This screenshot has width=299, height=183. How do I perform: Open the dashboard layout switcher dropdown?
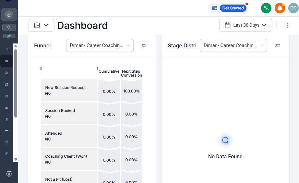coord(42,25)
